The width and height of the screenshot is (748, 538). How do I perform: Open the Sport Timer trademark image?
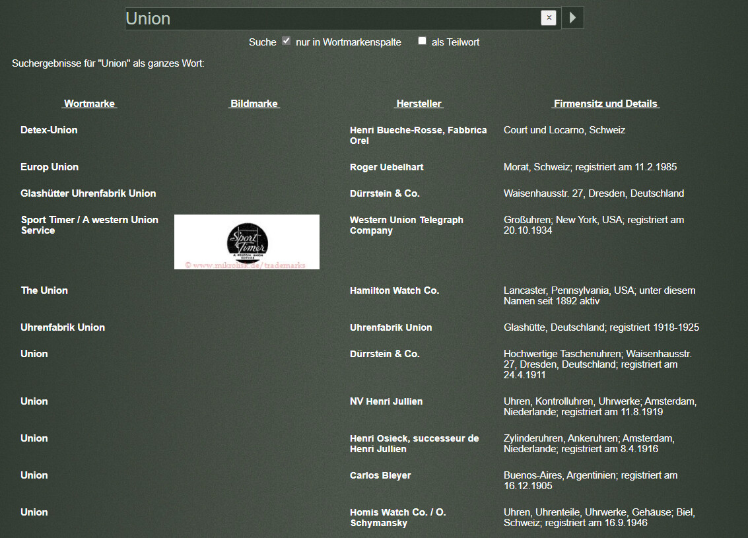tap(247, 242)
